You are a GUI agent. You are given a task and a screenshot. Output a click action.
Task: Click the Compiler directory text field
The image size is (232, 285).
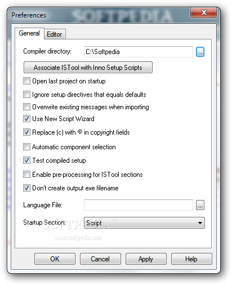(x=139, y=52)
